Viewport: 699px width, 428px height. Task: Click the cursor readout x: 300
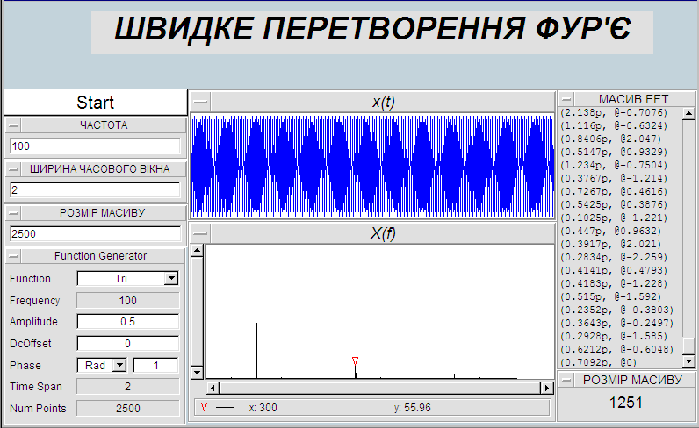tap(263, 408)
